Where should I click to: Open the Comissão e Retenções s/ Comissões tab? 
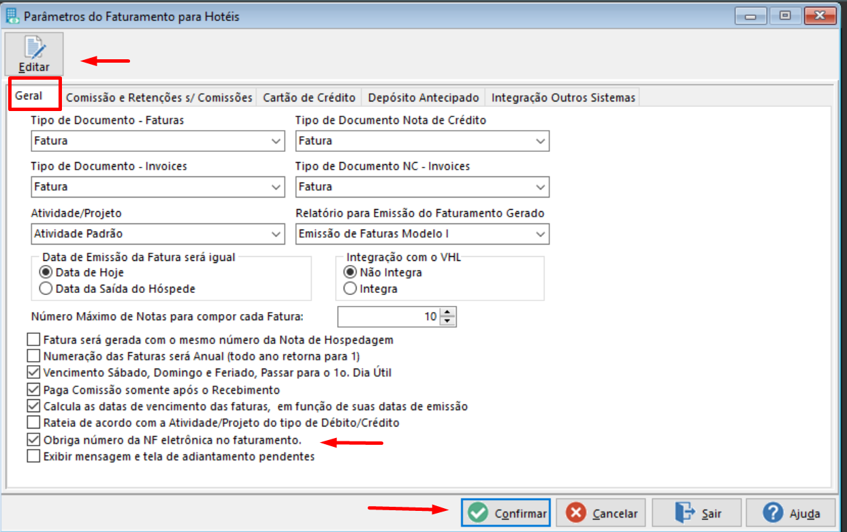point(159,97)
